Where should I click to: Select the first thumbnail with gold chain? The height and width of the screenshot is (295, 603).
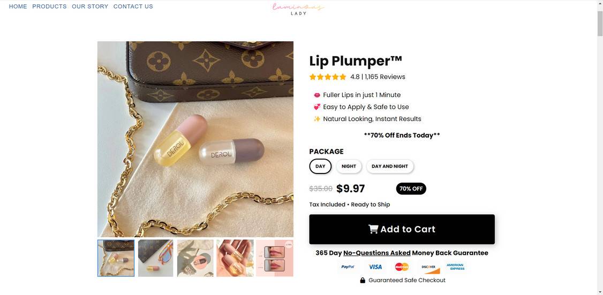[x=116, y=258]
